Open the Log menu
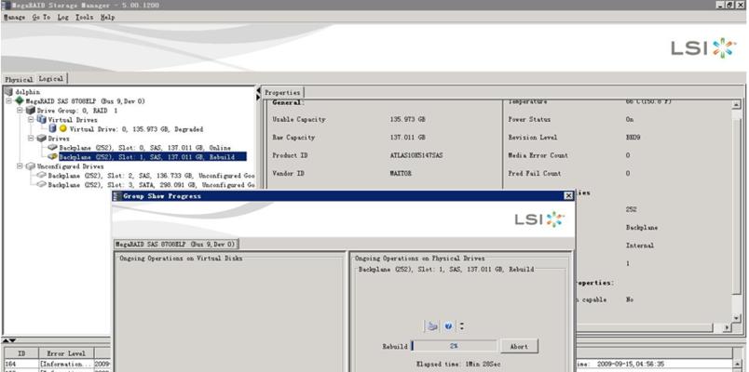Screen dimensions: 749x372 63,17
